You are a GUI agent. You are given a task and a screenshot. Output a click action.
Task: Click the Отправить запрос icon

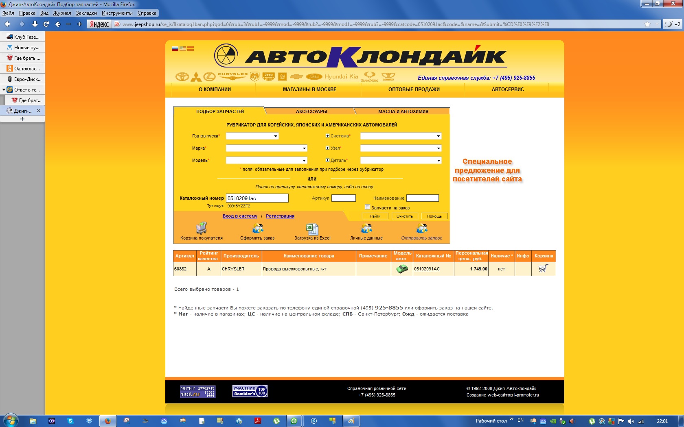422,229
